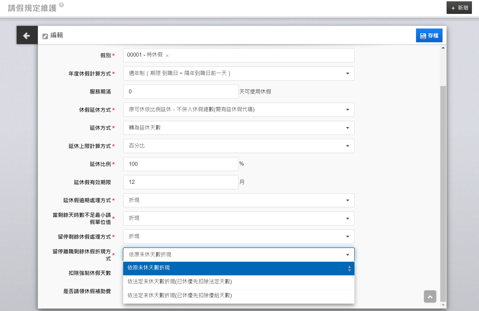Open the 留停剩餘休假處理方式 dropdown
Screen dimensions: 479x311
[238, 237]
